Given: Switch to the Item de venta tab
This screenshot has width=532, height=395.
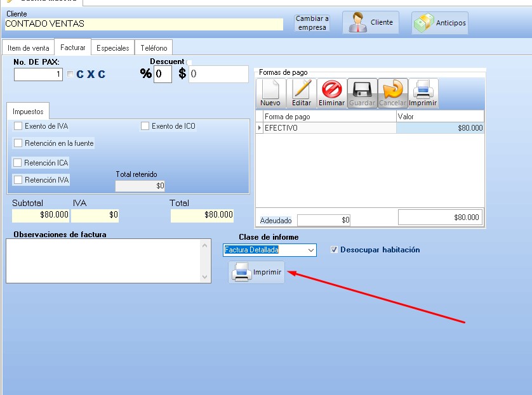Looking at the screenshot, I should (x=28, y=48).
